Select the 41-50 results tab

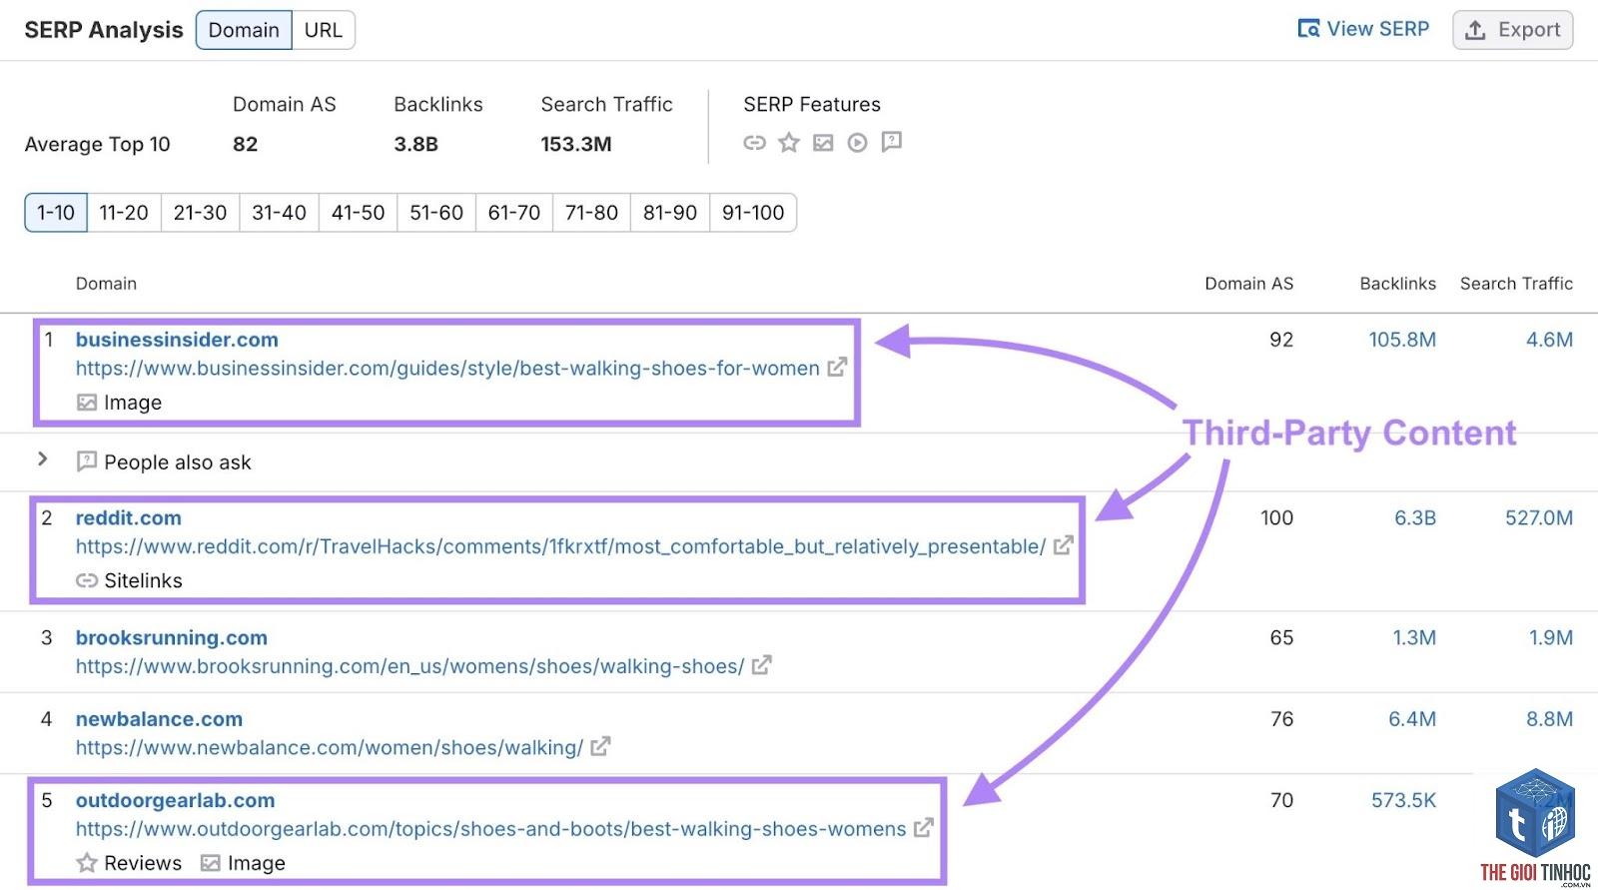point(358,213)
